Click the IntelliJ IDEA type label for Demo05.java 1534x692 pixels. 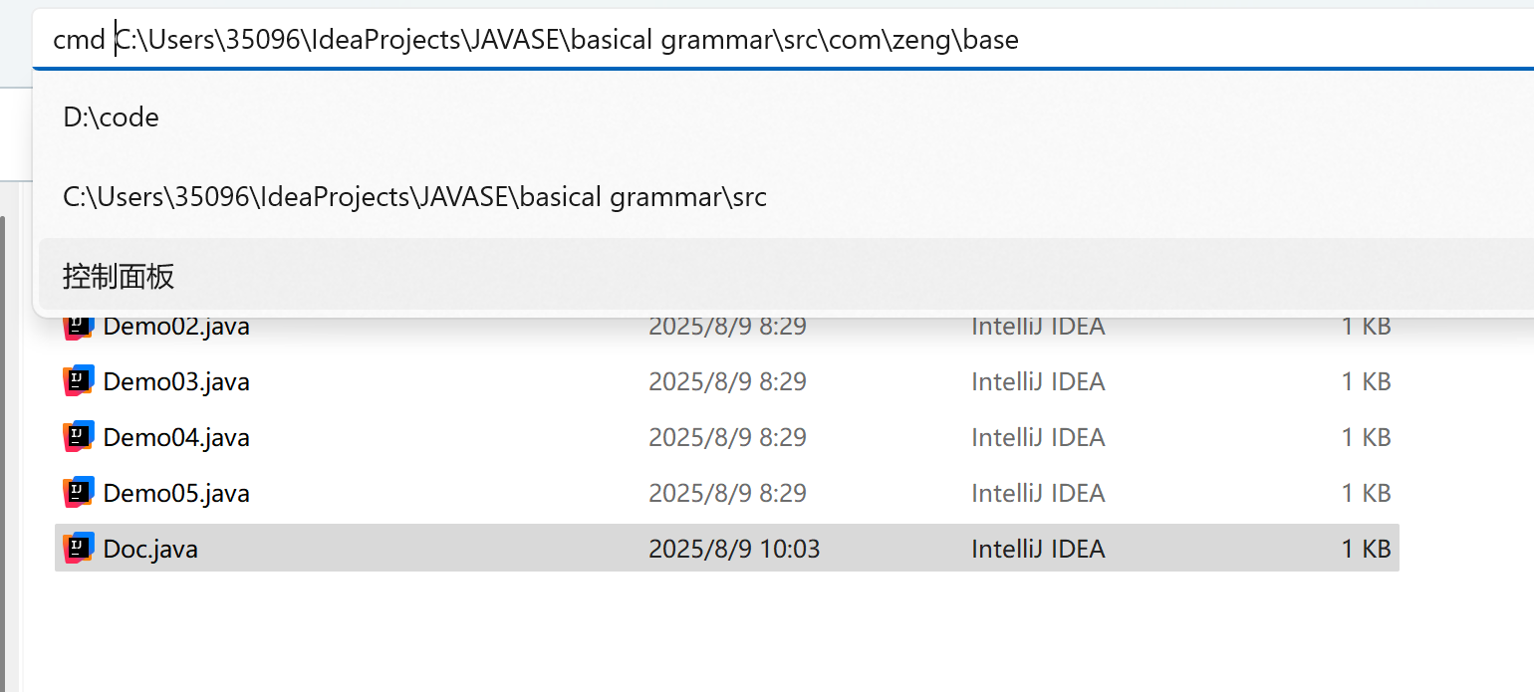click(1038, 493)
